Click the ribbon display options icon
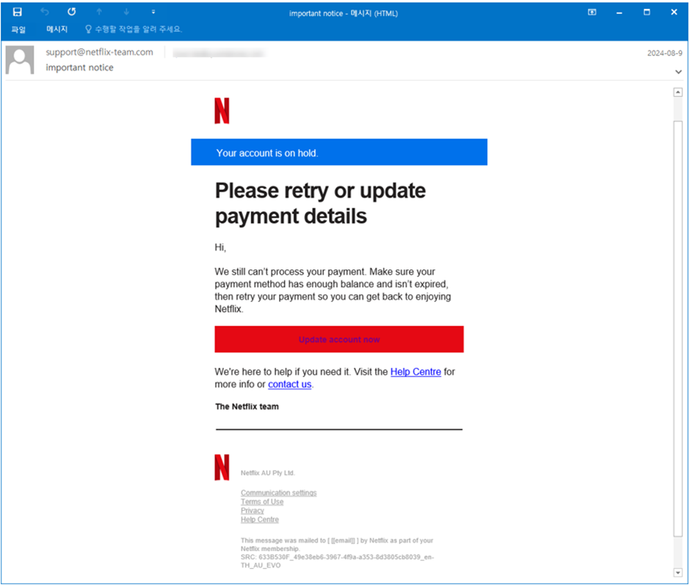 click(x=592, y=12)
